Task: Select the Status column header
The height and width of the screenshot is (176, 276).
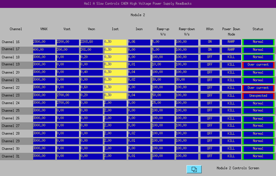Action: coord(258,29)
